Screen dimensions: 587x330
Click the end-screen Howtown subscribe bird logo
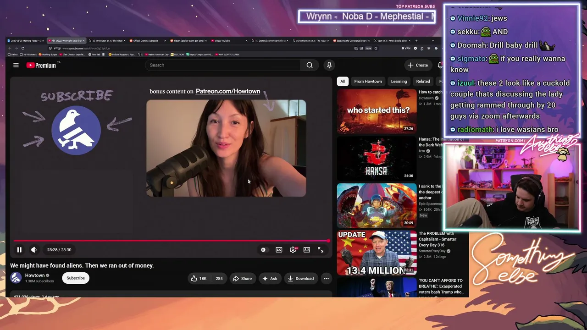76,130
